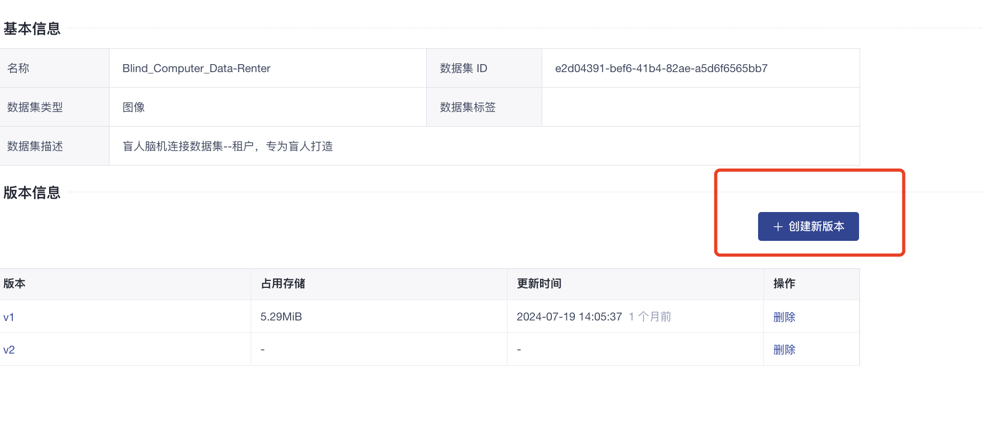Click the dataset ID value e2d04391…
This screenshot has height=423, width=983.
click(x=661, y=68)
